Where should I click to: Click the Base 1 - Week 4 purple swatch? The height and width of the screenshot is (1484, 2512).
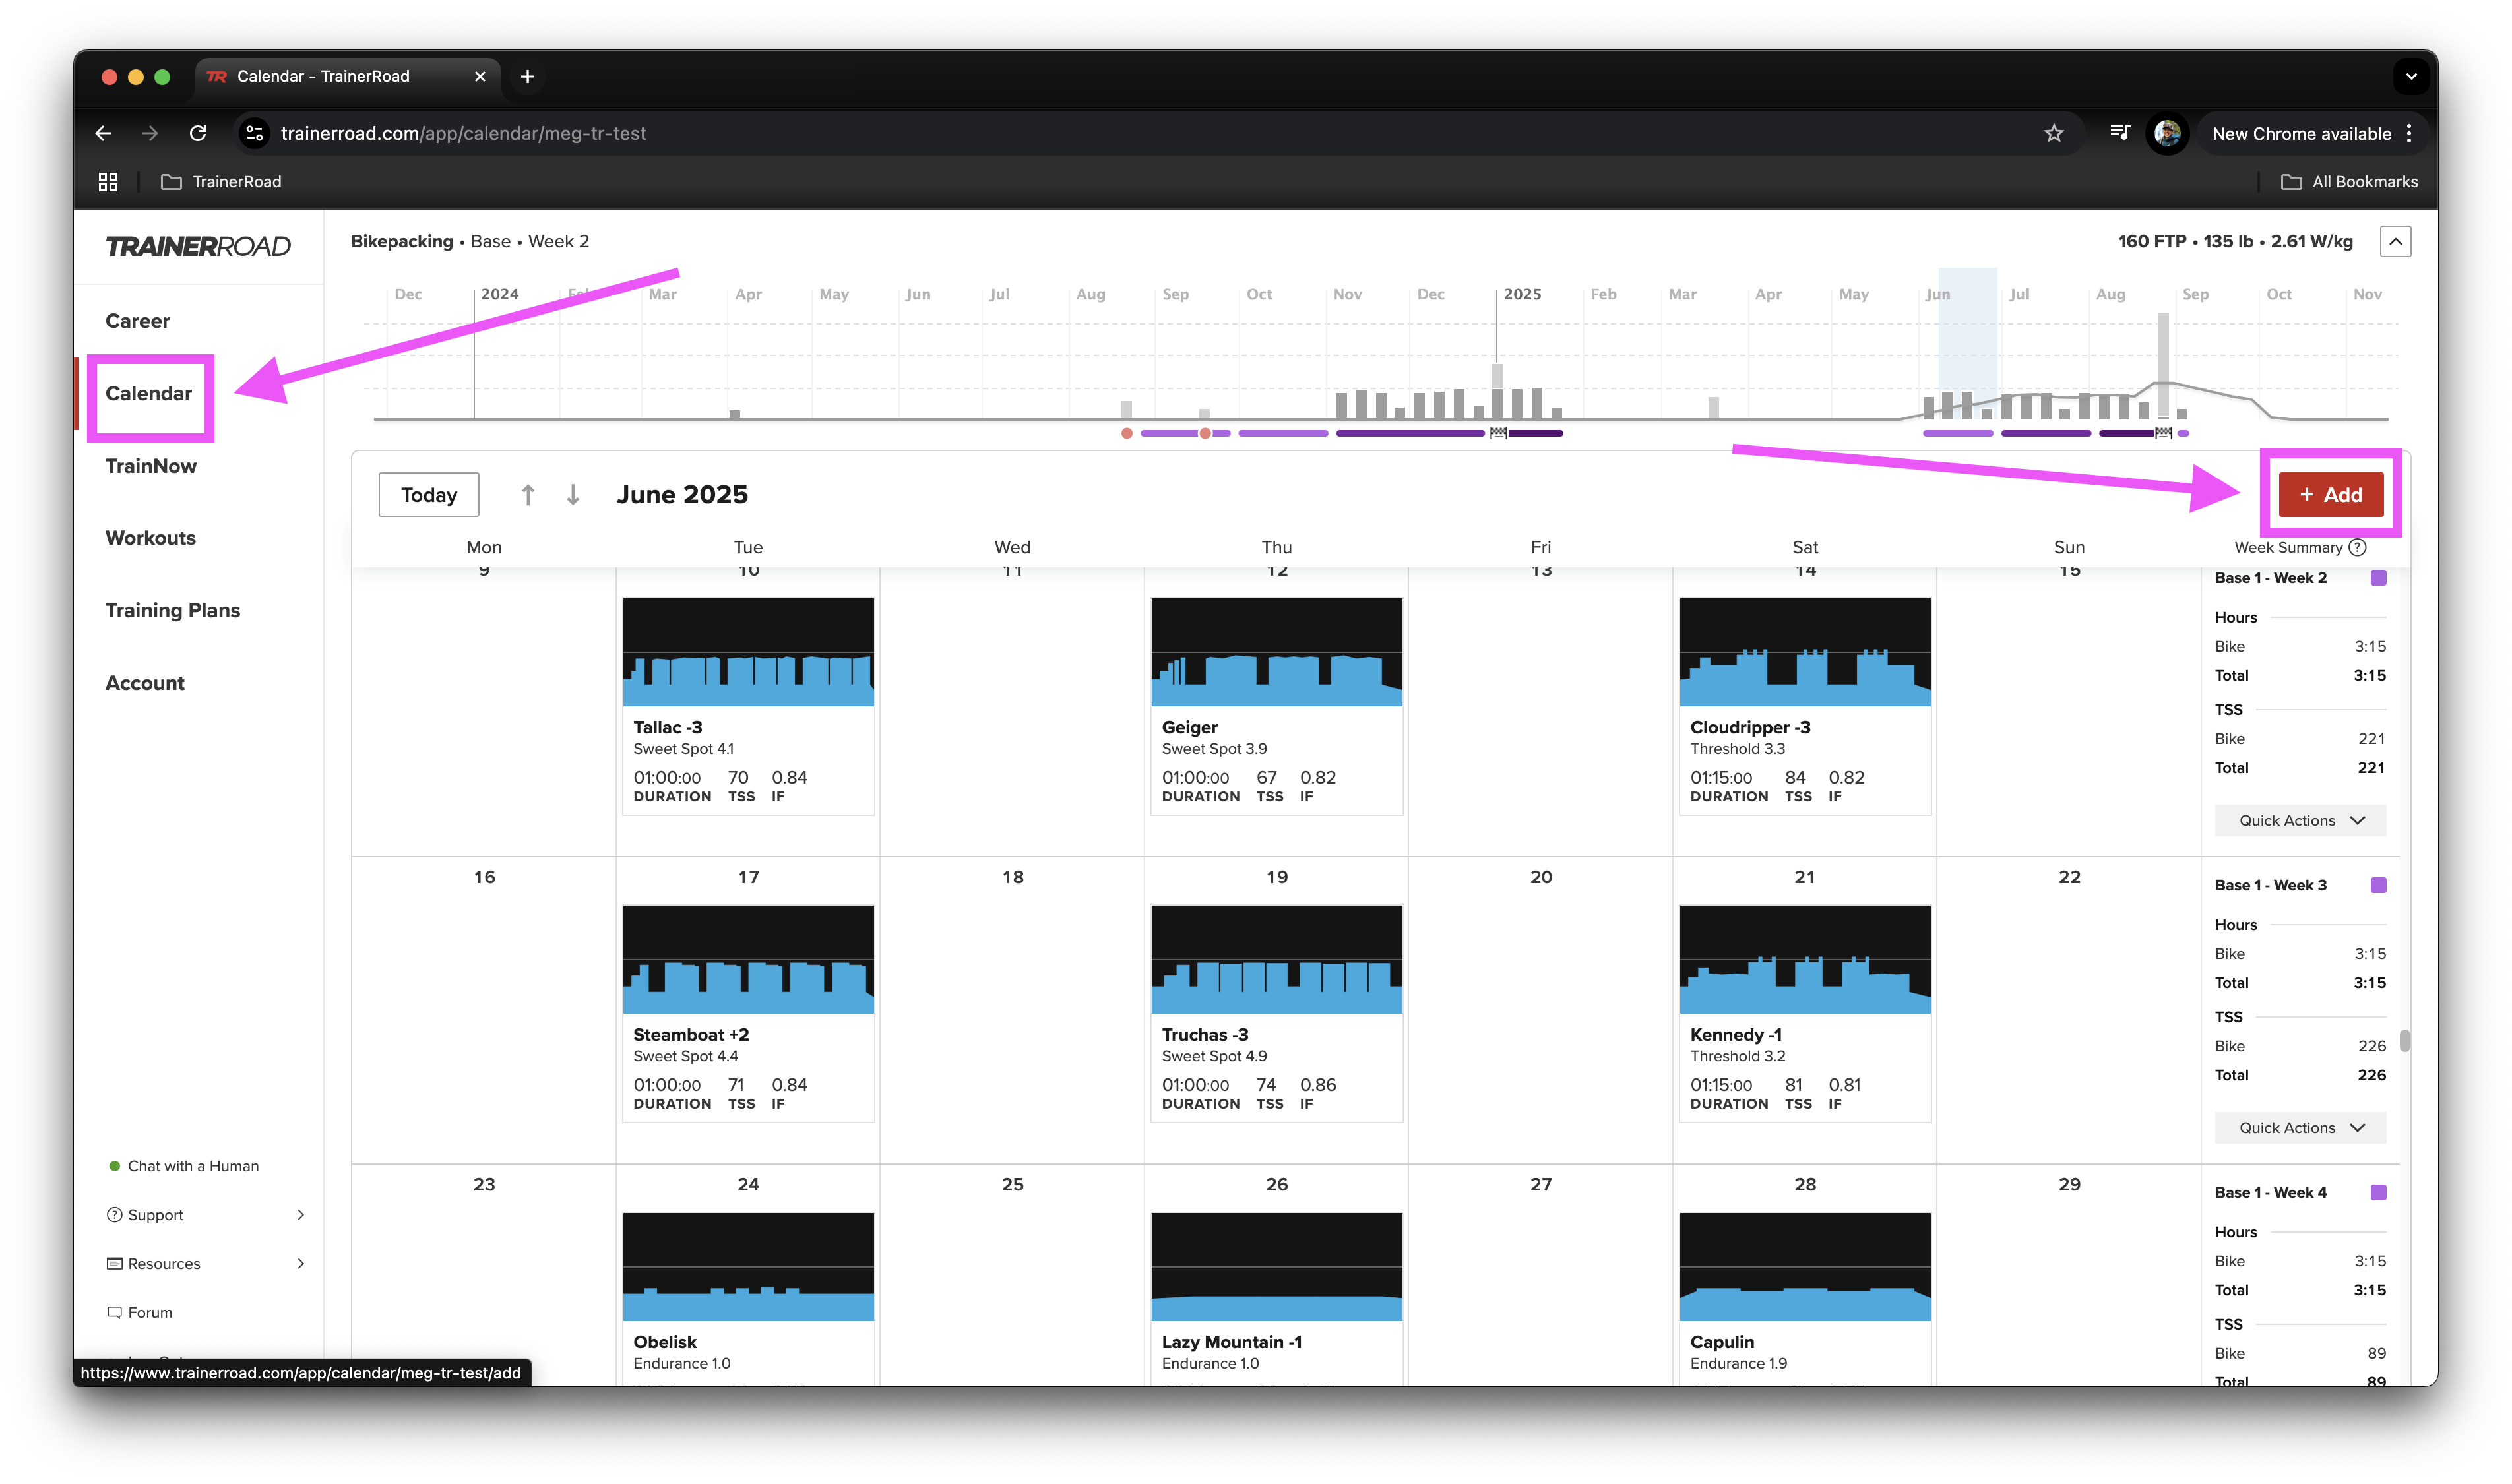click(x=2378, y=1192)
